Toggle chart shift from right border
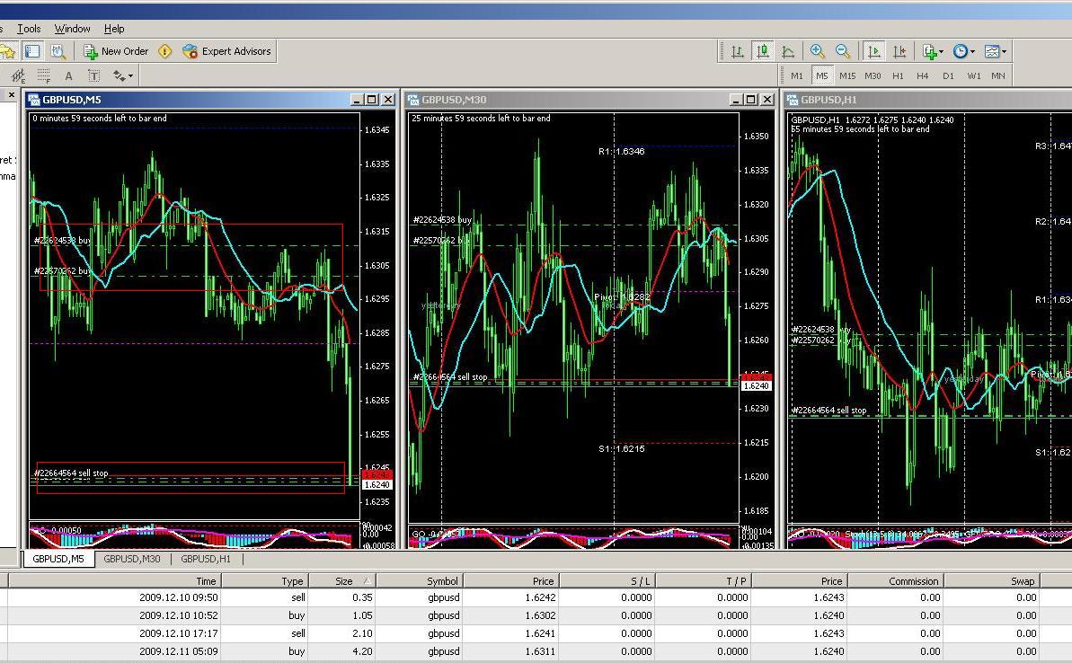 coord(899,51)
